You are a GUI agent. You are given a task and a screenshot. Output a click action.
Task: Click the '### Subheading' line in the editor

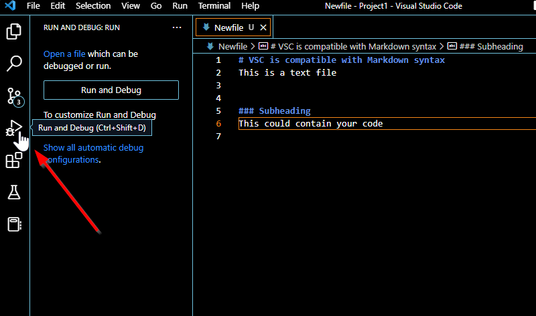click(275, 111)
